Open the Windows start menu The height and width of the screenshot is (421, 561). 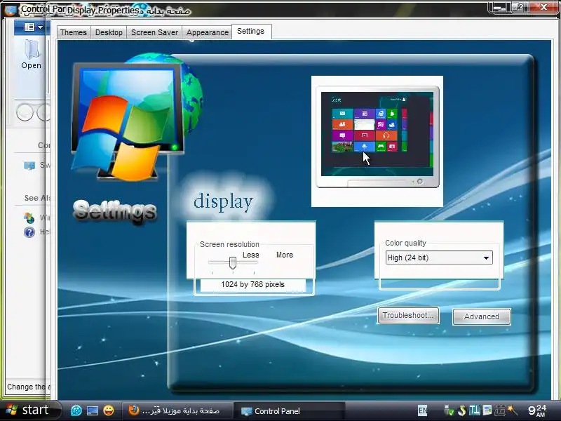(29, 410)
